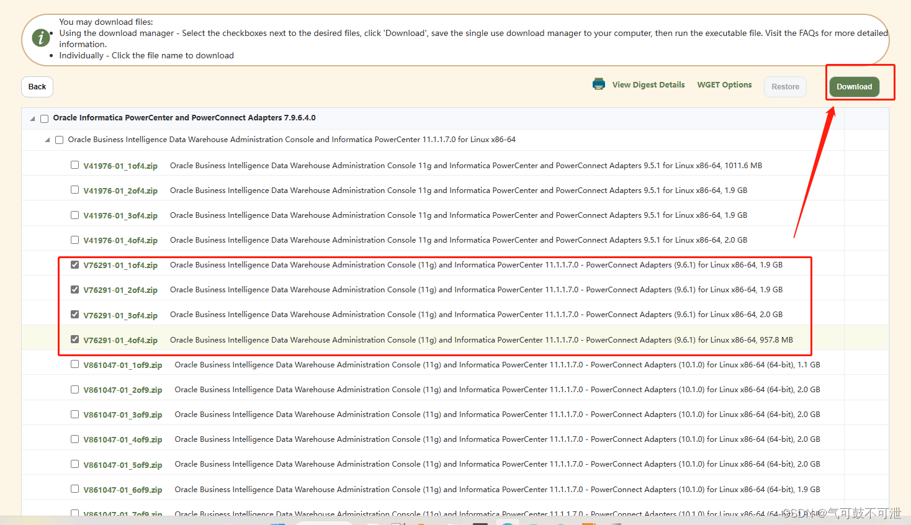Select the Oracle Informatica PowerCenter and PowerConnect Adapters 7.9.6.4.0 title
This screenshot has height=525, width=911.
(x=184, y=118)
